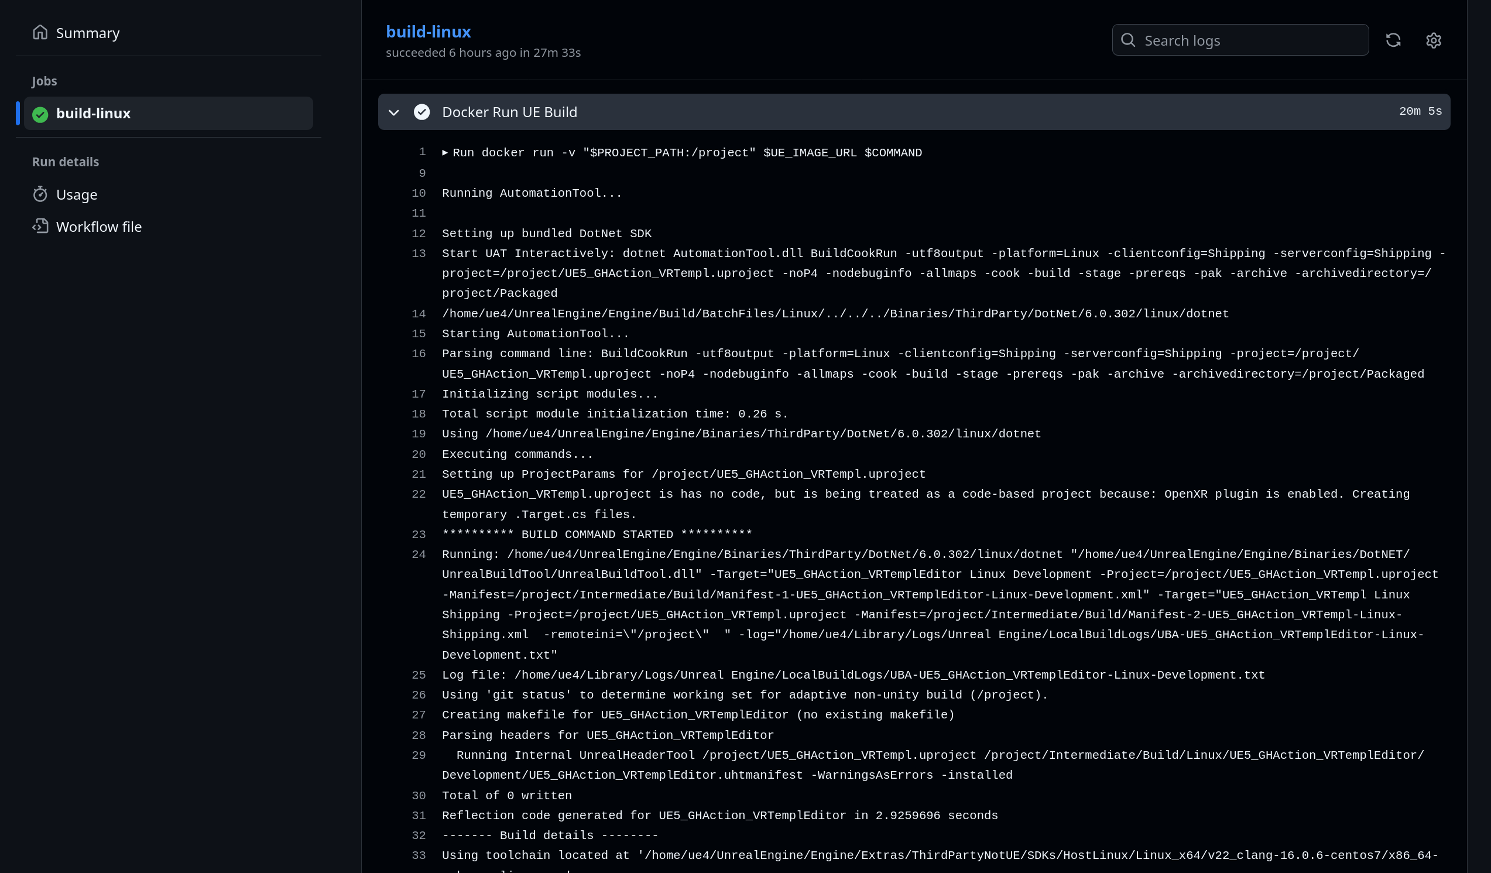
Task: Click the Docker Run UE Build step title
Action: [509, 112]
